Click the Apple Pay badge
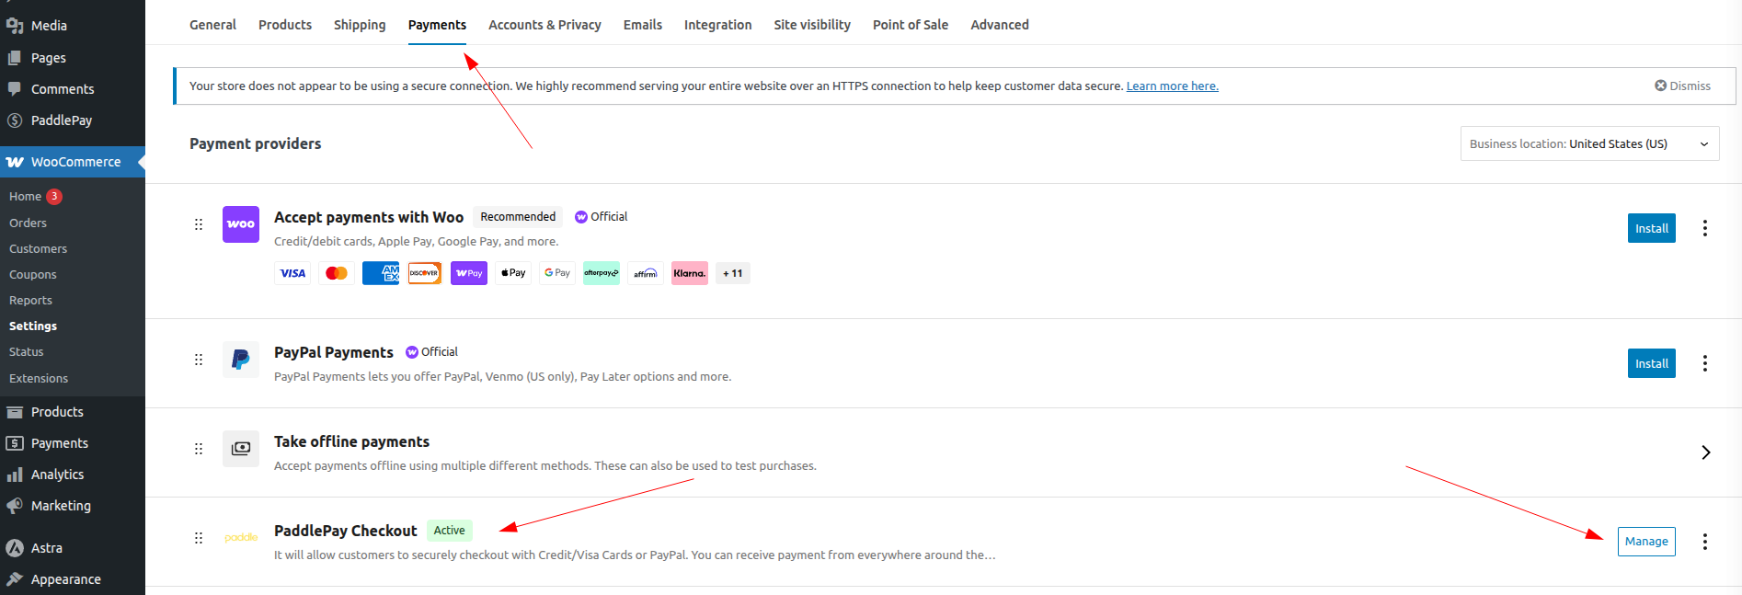This screenshot has width=1742, height=595. [513, 273]
